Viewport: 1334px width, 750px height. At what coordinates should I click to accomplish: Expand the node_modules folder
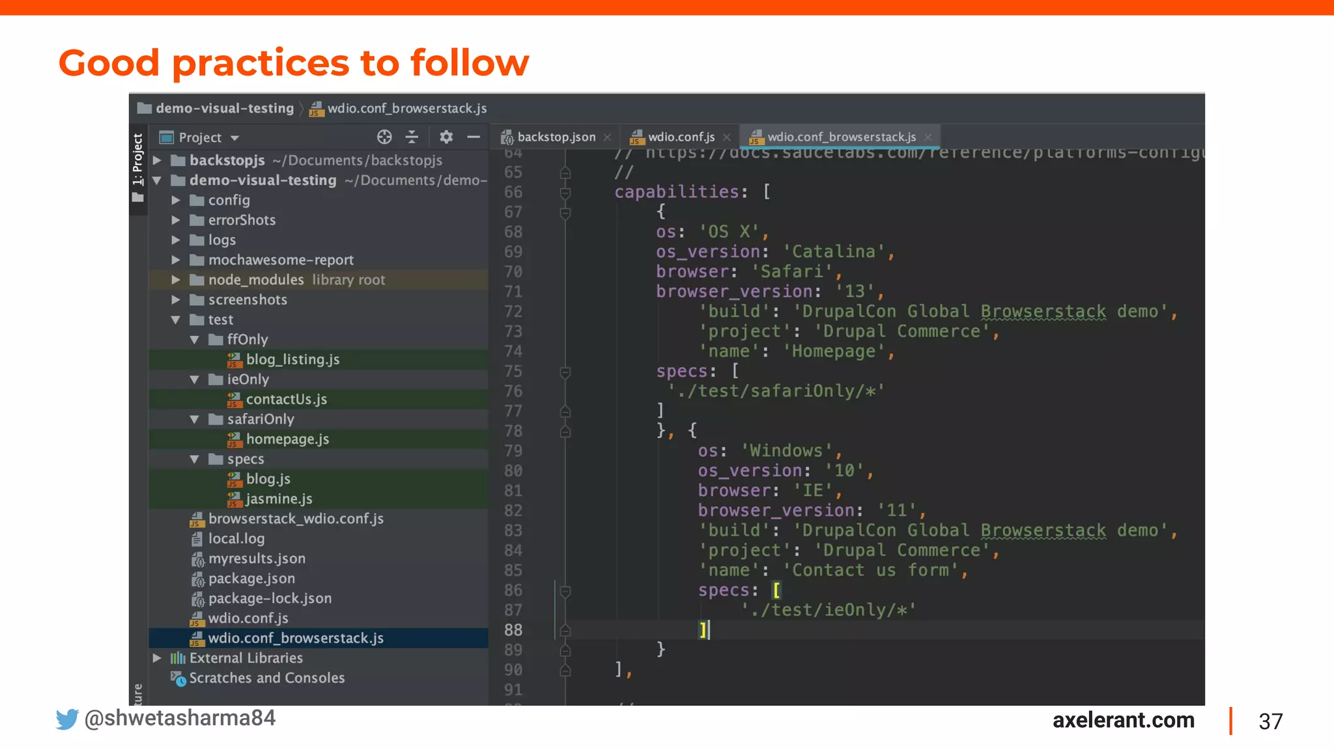pos(176,280)
